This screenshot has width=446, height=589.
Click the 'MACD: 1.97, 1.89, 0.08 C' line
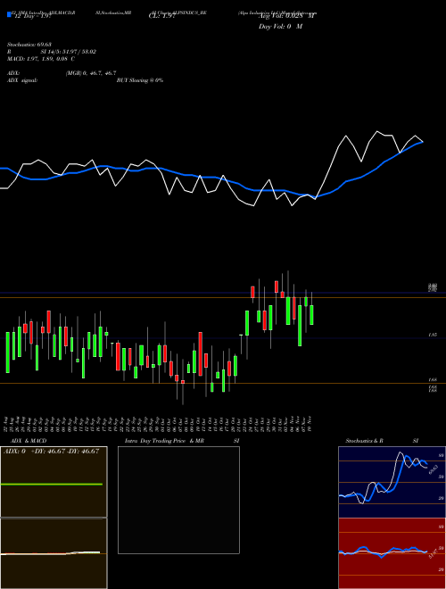[x=41, y=59]
